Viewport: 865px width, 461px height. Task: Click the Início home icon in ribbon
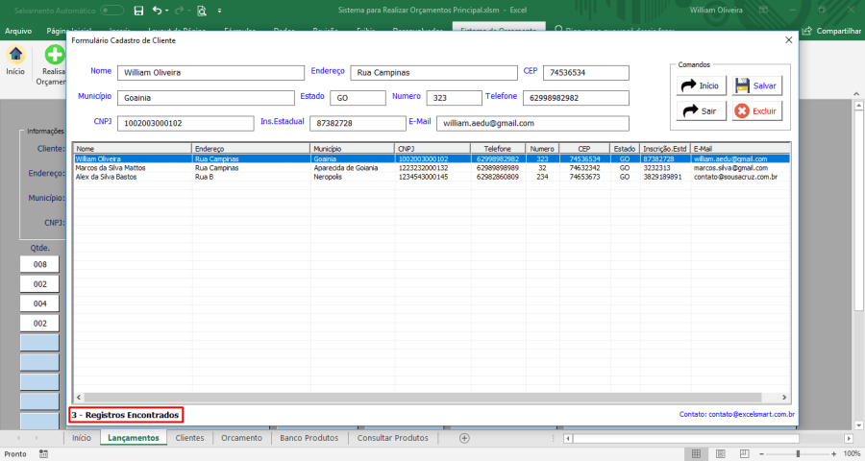(15, 54)
